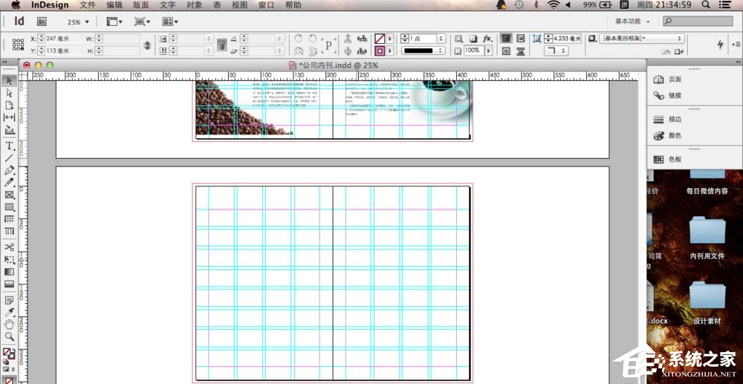Open the 文件 menu
This screenshot has height=384, width=743.
pyautogui.click(x=88, y=5)
